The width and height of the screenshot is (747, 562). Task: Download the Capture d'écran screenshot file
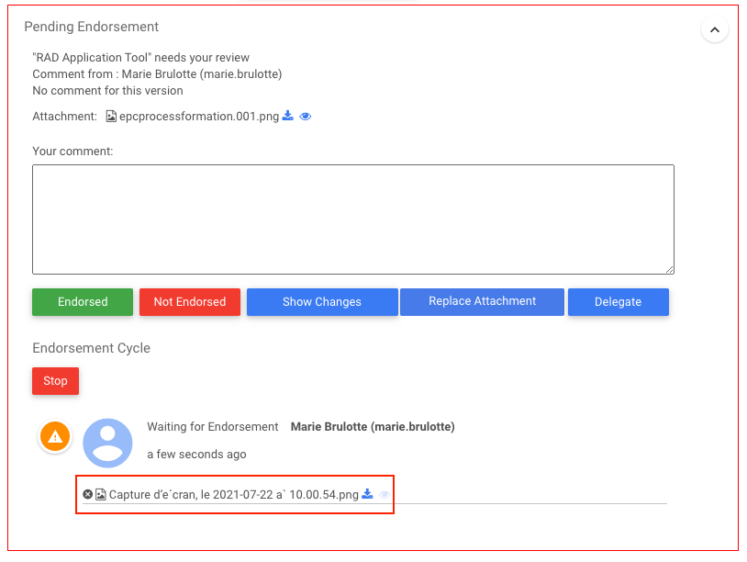(367, 494)
